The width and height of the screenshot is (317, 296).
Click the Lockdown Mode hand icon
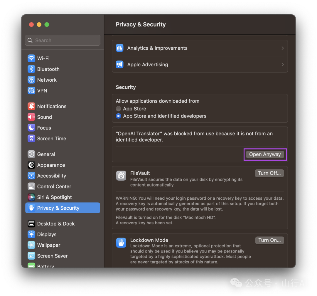tap(121, 242)
